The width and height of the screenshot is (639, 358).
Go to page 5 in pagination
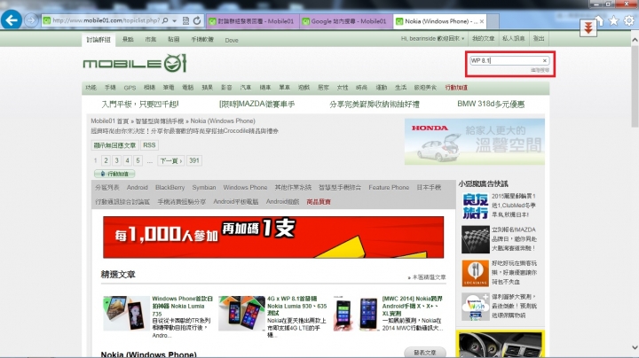pos(138,160)
